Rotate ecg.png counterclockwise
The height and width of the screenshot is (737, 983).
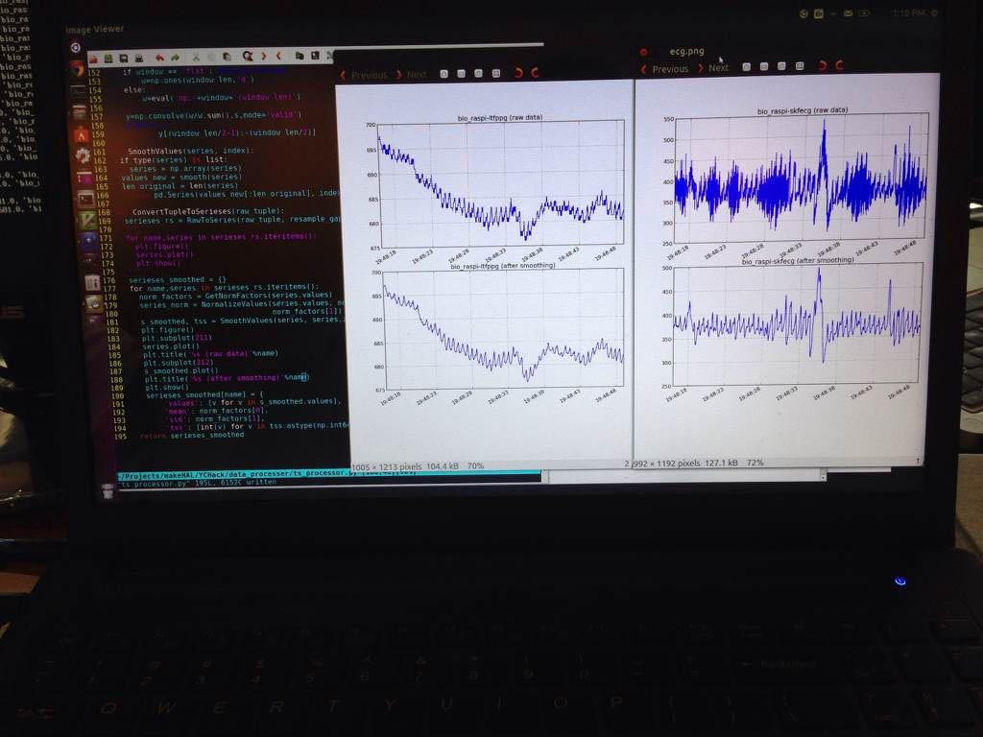(823, 65)
